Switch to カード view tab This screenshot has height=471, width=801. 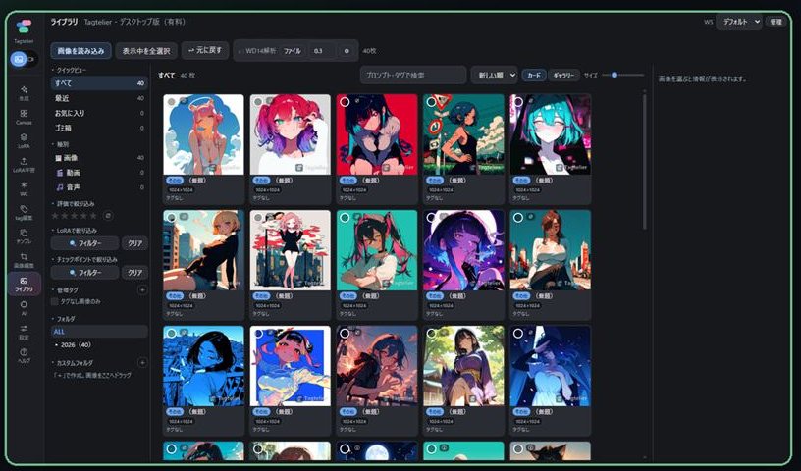click(x=534, y=76)
